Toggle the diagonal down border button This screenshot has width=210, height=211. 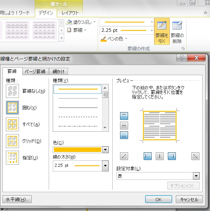195,156
